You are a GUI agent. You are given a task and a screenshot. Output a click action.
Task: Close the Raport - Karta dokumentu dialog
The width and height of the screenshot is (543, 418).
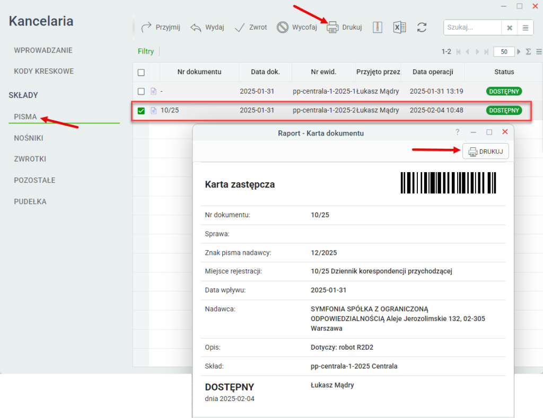point(505,132)
